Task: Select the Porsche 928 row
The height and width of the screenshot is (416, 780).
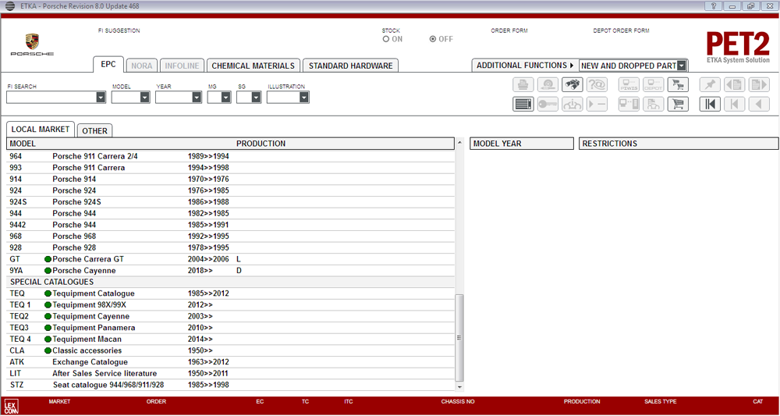Action: (x=230, y=248)
